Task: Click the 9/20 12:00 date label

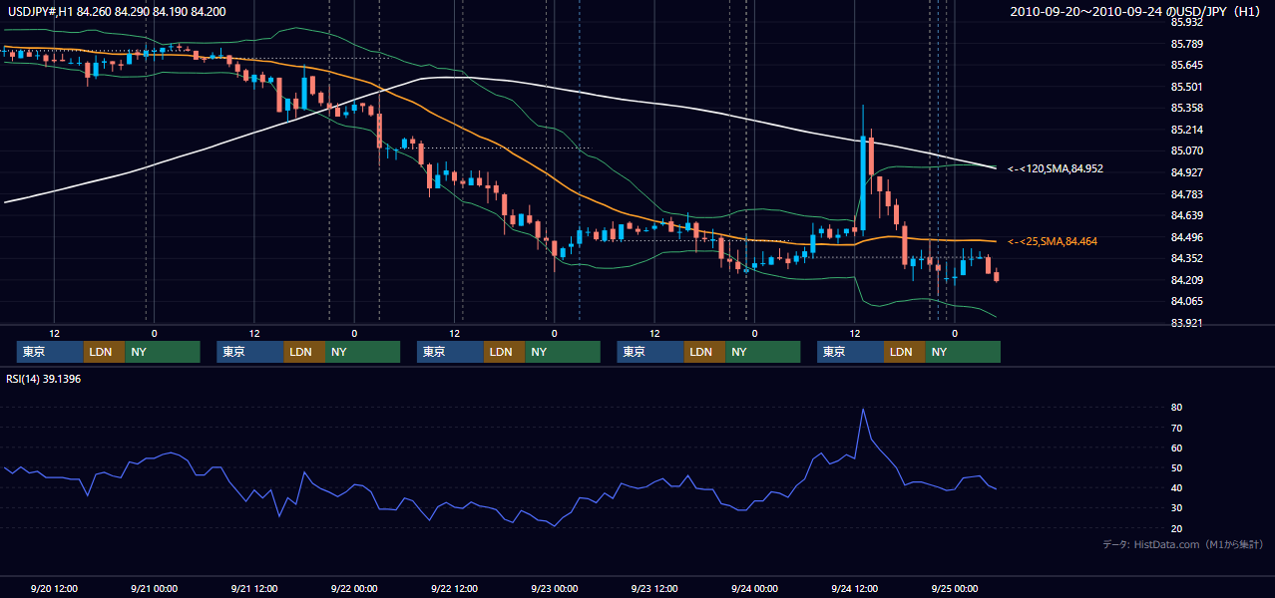Action: (55, 588)
